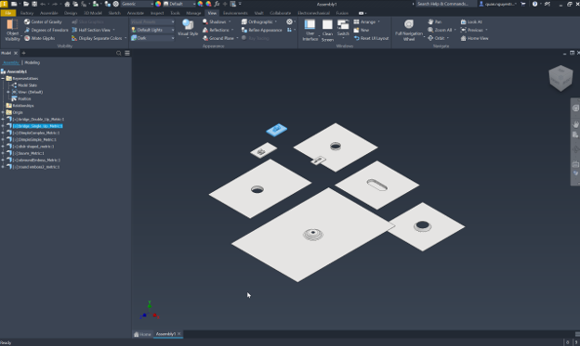Click Zoom All
The height and width of the screenshot is (346, 580).
(440, 30)
